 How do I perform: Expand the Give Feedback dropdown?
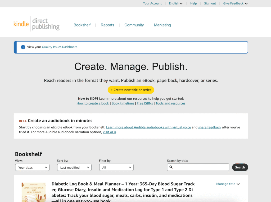(235, 3)
